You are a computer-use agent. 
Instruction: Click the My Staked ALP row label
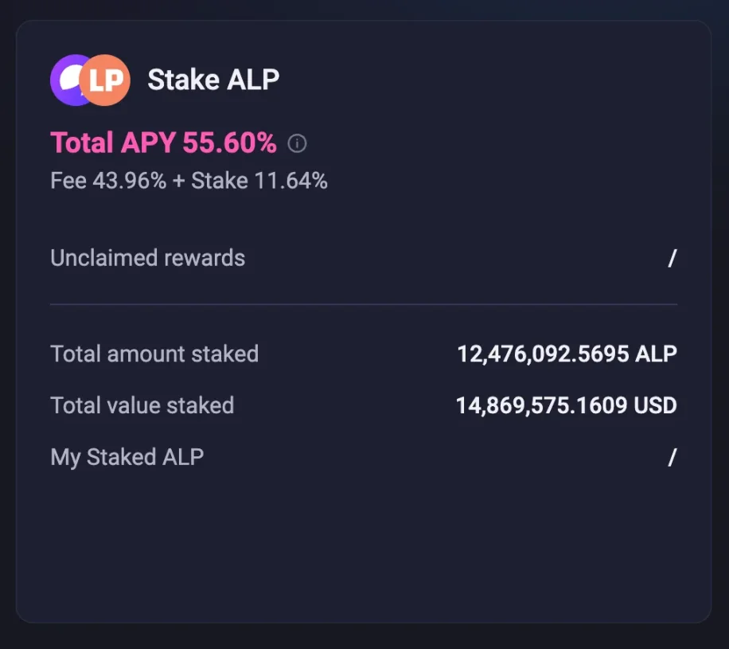coord(127,457)
